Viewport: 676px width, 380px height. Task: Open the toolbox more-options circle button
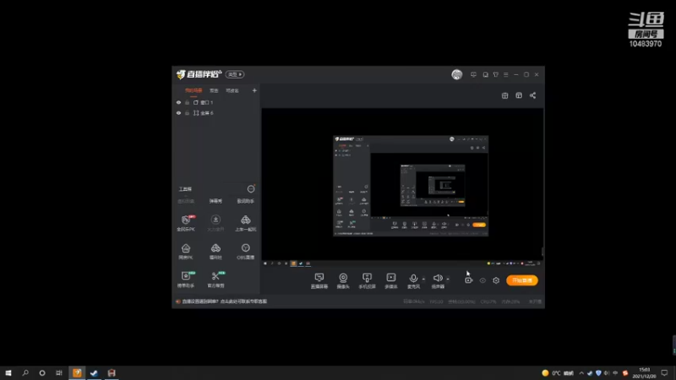[251, 188]
